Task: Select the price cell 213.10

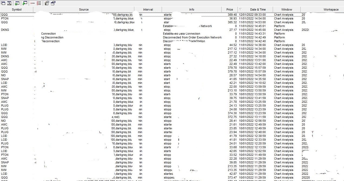Action: click(x=232, y=90)
